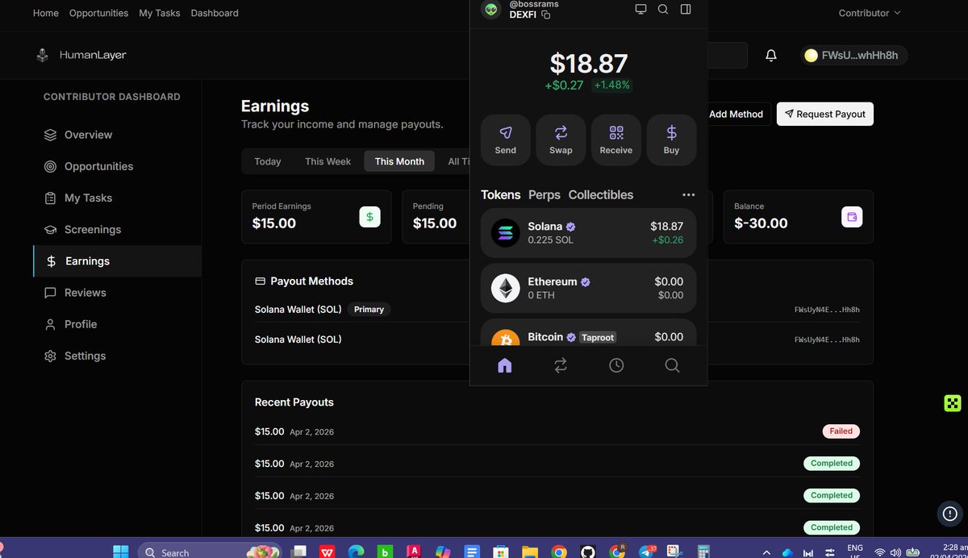Click the second Solana Wallet payout method

(x=557, y=339)
